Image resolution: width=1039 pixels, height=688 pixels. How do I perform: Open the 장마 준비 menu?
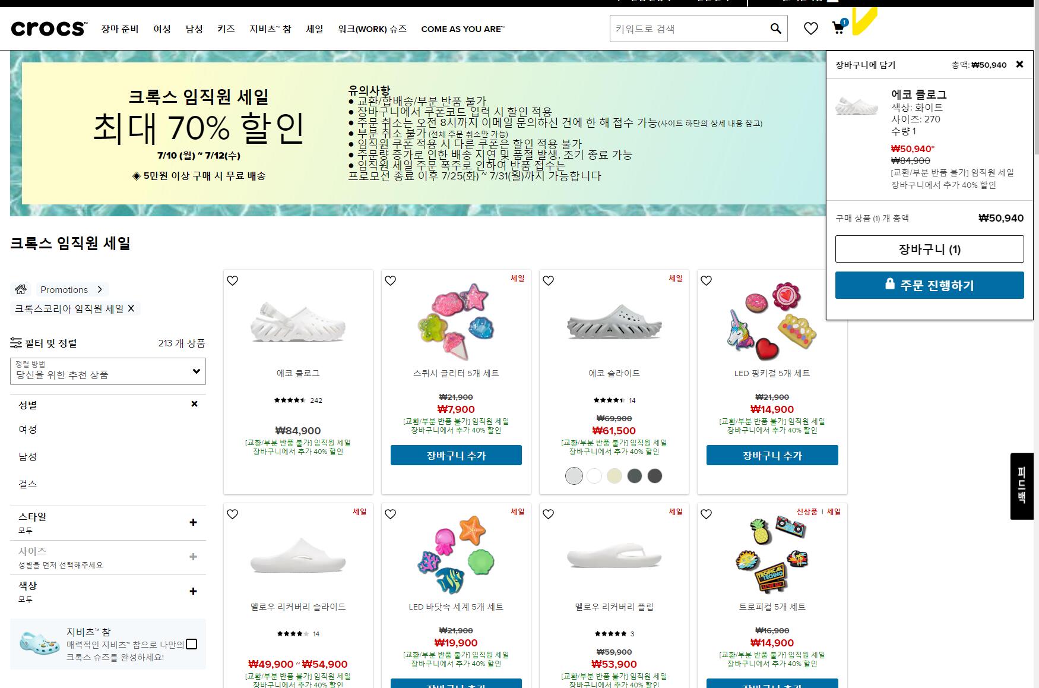120,29
